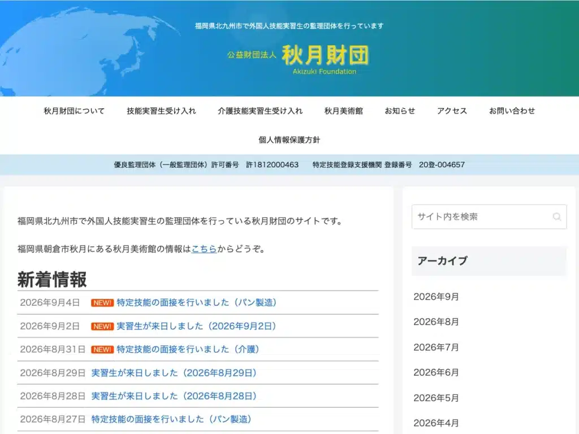
Task: Focus the サイト内を検索 search field
Action: 489,216
